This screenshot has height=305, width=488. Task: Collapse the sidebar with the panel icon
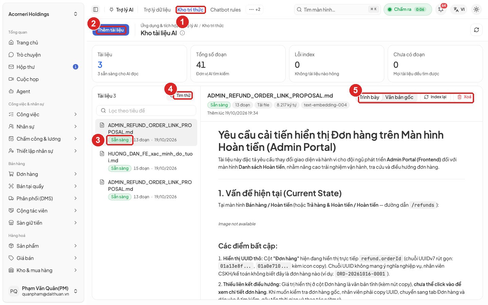point(96,9)
